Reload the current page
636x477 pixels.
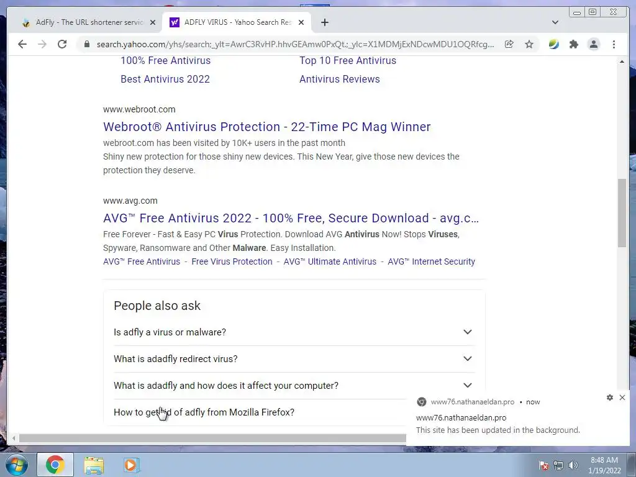click(x=62, y=44)
